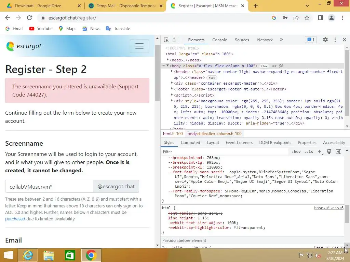350x262 pixels.
Task: Switch to the Console tab
Action: [219, 40]
